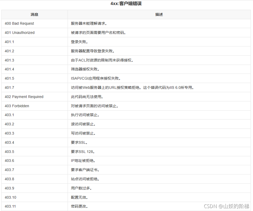
Task: Click '筛选器授权失败。' description
Action: (85, 69)
